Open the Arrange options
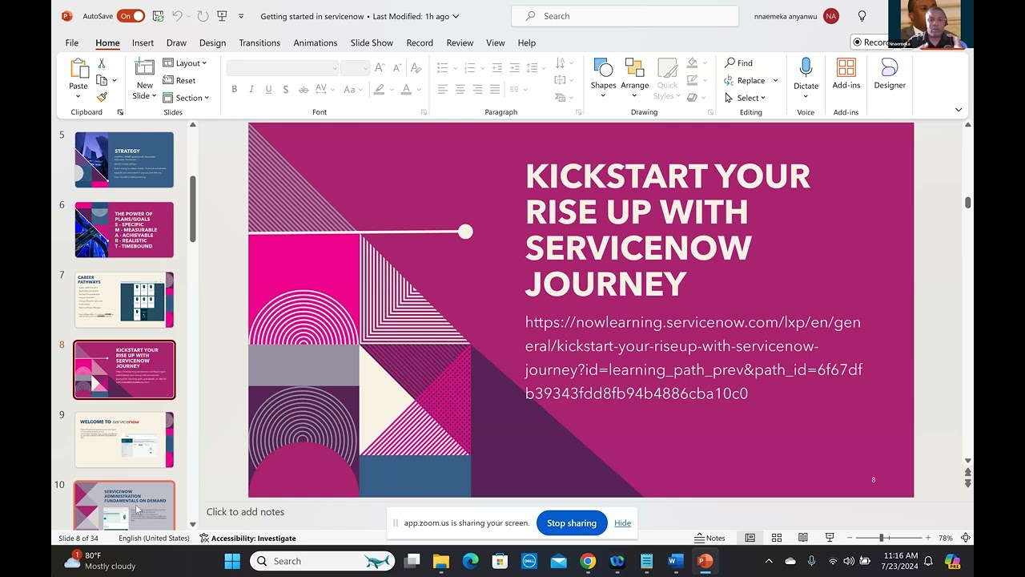Viewport: 1025px width, 577px height. point(634,78)
